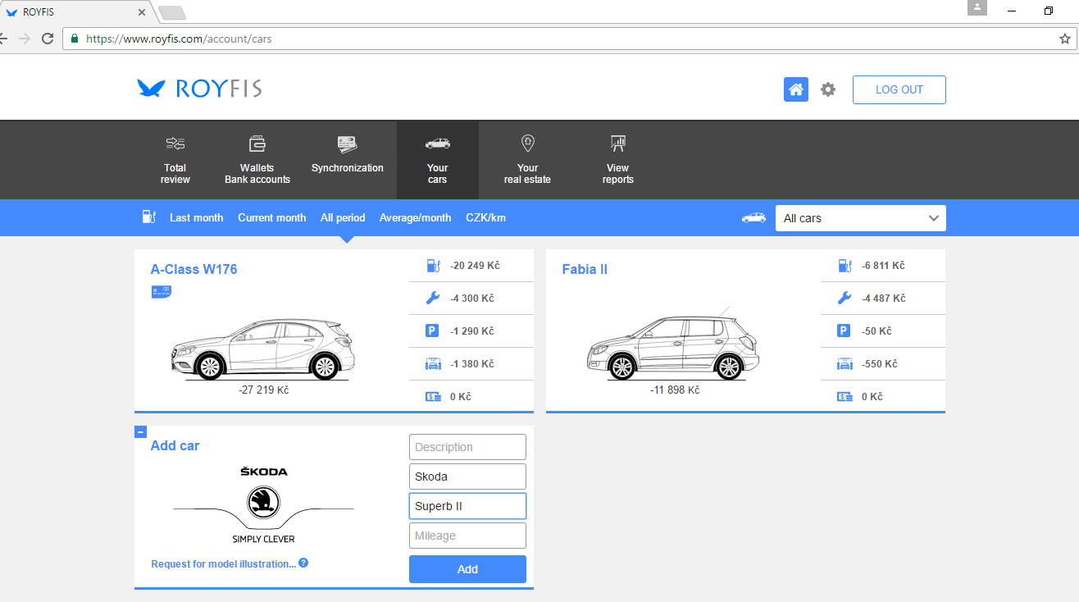
Task: Reload the page in the browser
Action: coord(48,39)
